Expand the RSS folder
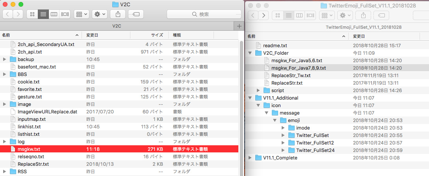 coord(4,171)
